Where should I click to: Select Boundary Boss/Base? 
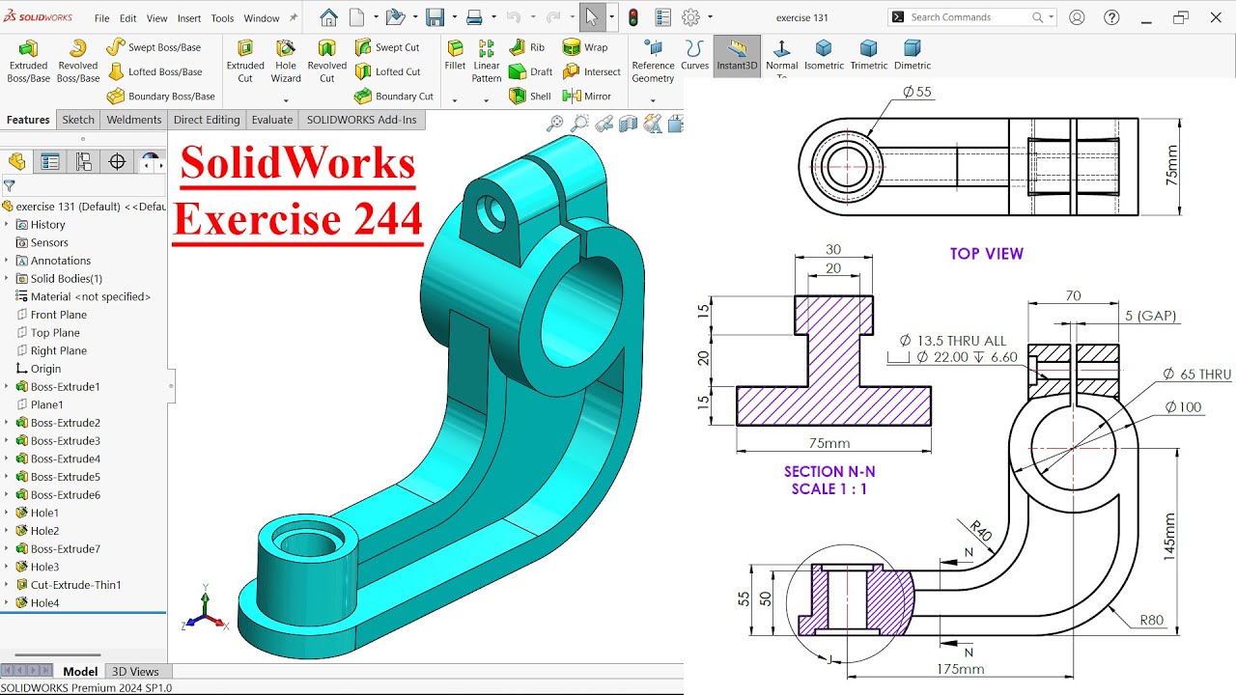pyautogui.click(x=160, y=96)
